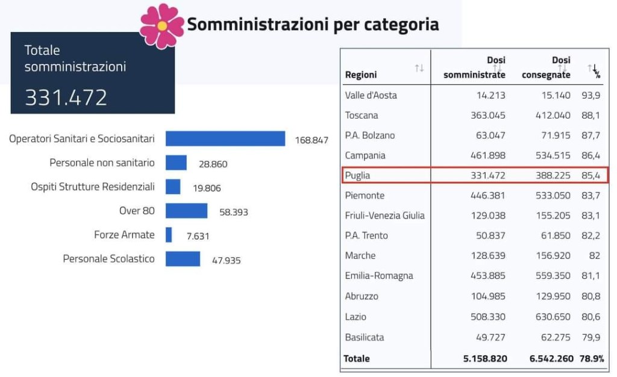Click the Operatori Sanitari e Sociosanitari bar
Screen dimensions: 617x377
click(x=225, y=139)
